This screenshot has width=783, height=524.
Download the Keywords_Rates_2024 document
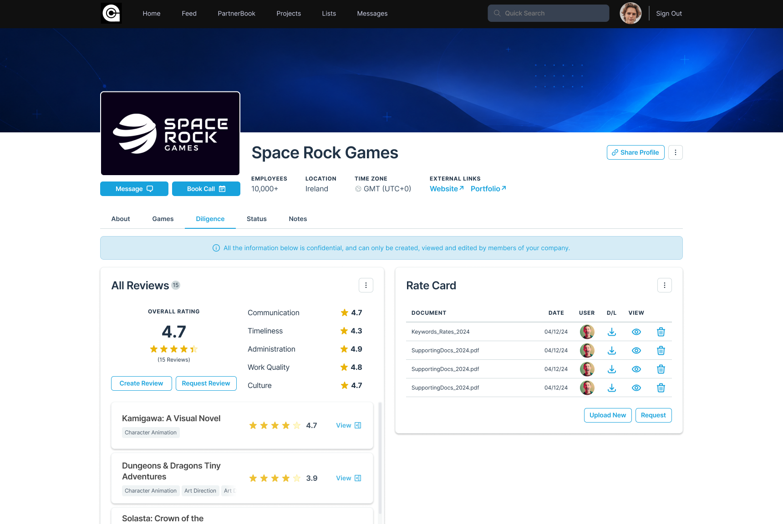[612, 332]
